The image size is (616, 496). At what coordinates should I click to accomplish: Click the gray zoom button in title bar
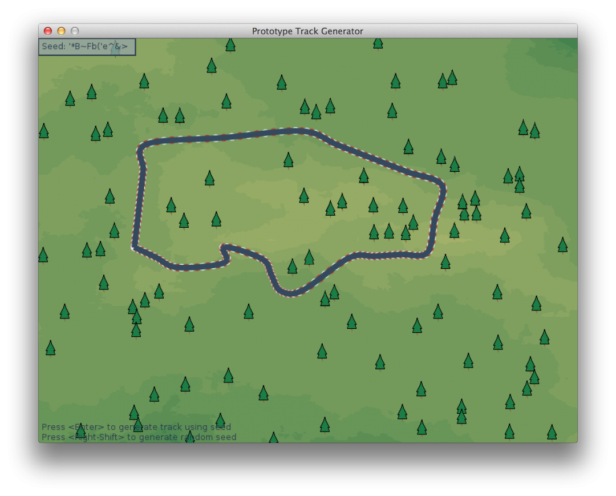pos(75,31)
